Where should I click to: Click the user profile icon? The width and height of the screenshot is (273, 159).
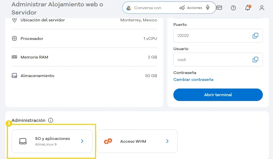[262, 8]
